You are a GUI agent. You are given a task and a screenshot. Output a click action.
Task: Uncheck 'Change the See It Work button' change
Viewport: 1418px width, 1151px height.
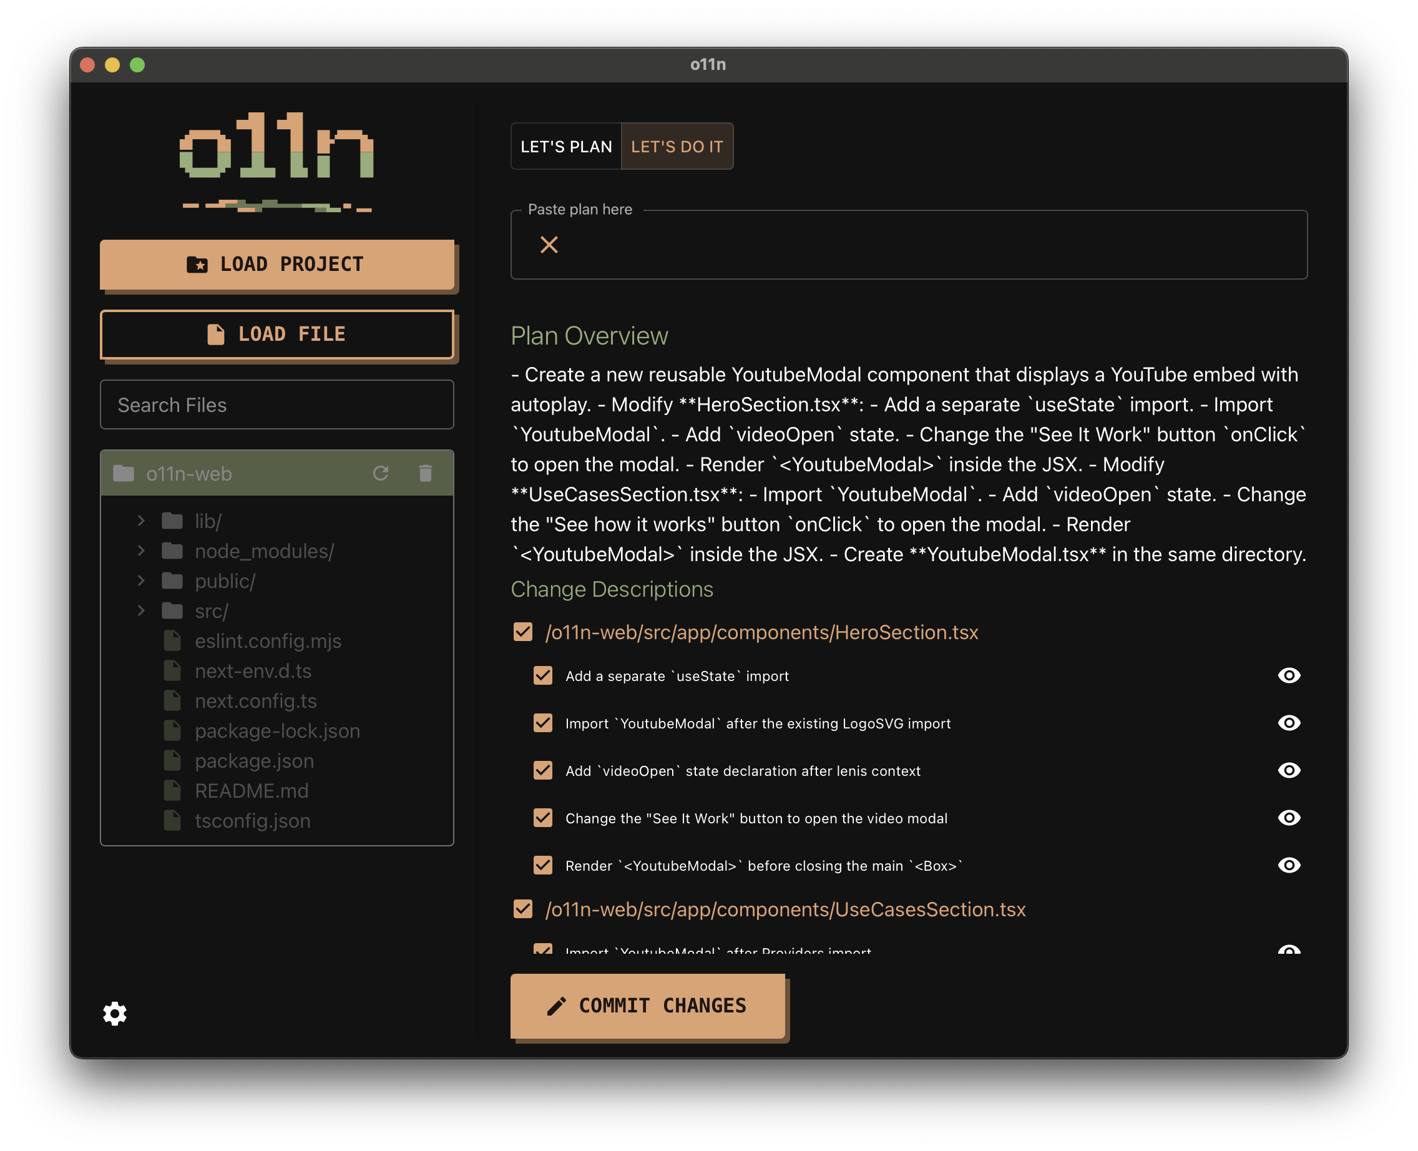click(x=543, y=818)
